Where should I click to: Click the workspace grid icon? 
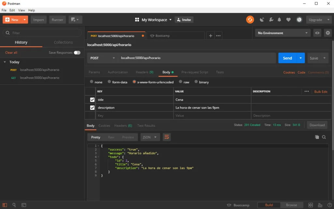point(137,20)
